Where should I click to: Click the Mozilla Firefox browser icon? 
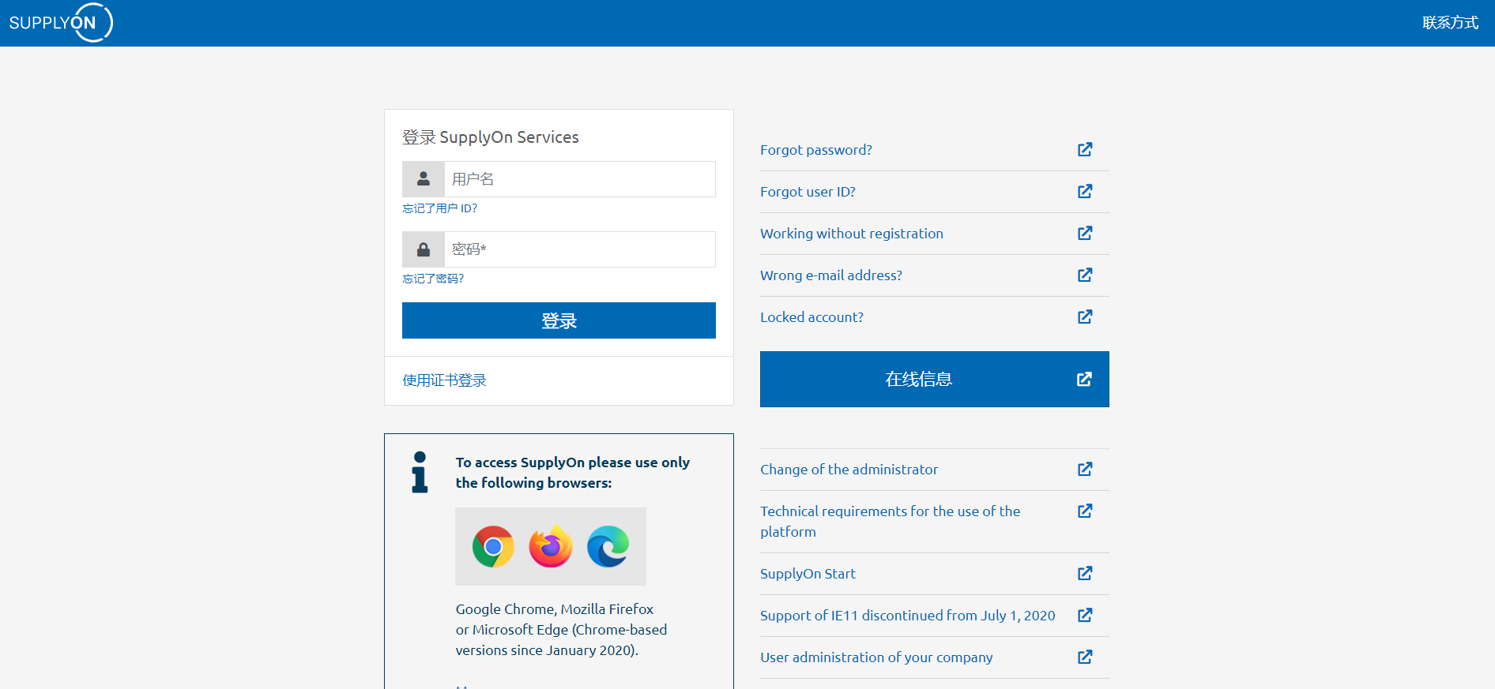[551, 546]
